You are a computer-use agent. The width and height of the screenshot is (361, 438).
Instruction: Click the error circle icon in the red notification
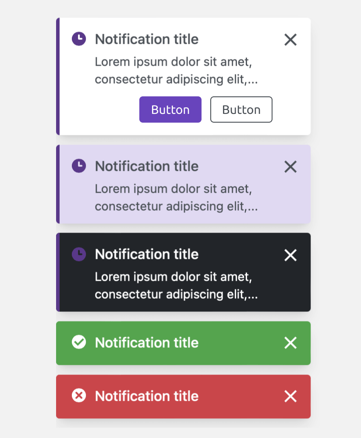click(x=79, y=396)
